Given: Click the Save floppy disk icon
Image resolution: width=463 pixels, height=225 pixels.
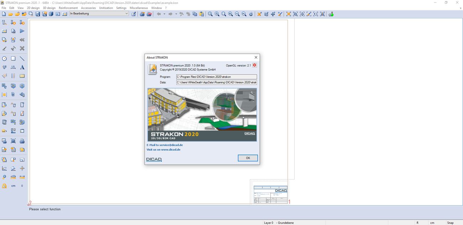Looking at the screenshot, I should click(x=37, y=14).
